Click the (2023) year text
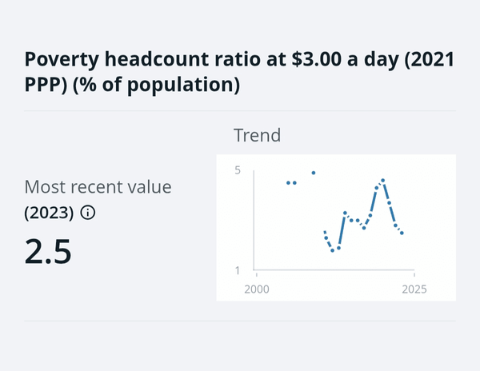Image resolution: width=480 pixels, height=371 pixels. coord(50,213)
